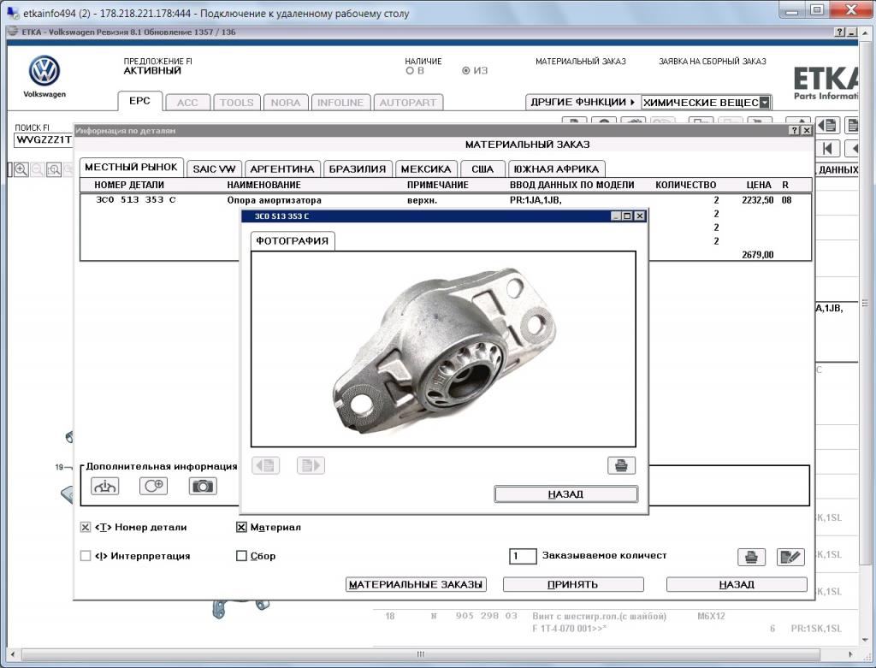Open the part supplement info icon
This screenshot has height=668, width=876.
pyautogui.click(x=153, y=486)
